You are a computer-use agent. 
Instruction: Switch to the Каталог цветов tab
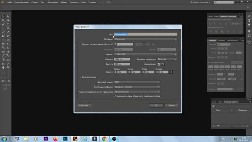231,102
